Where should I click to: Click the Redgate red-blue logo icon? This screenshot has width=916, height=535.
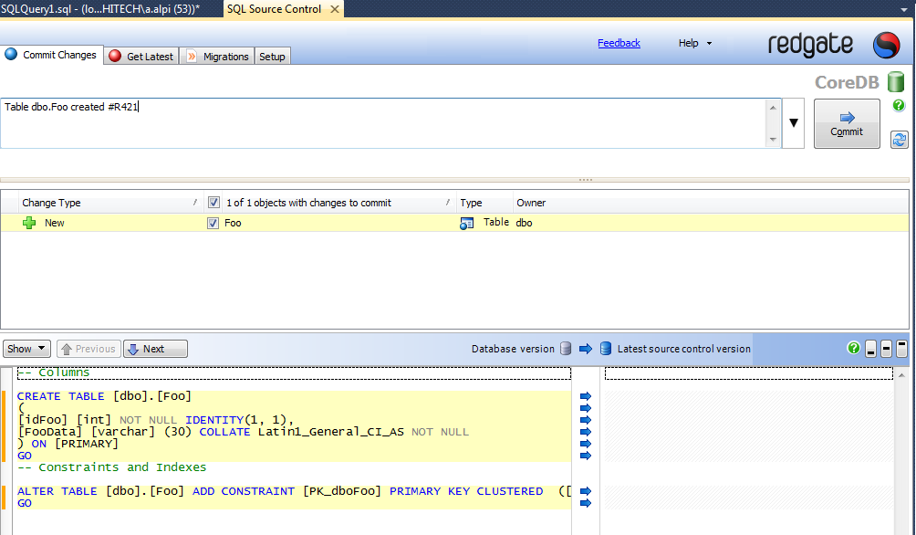pyautogui.click(x=886, y=45)
